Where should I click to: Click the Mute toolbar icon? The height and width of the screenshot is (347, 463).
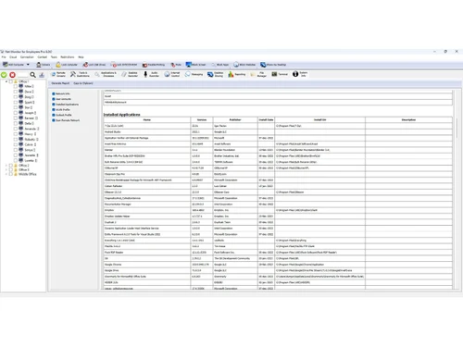click(x=173, y=65)
